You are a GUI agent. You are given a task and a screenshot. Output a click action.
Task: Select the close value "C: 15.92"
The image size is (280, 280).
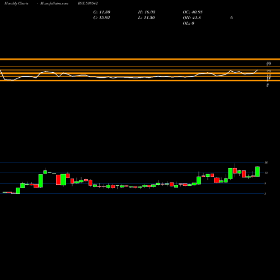tap(101, 18)
